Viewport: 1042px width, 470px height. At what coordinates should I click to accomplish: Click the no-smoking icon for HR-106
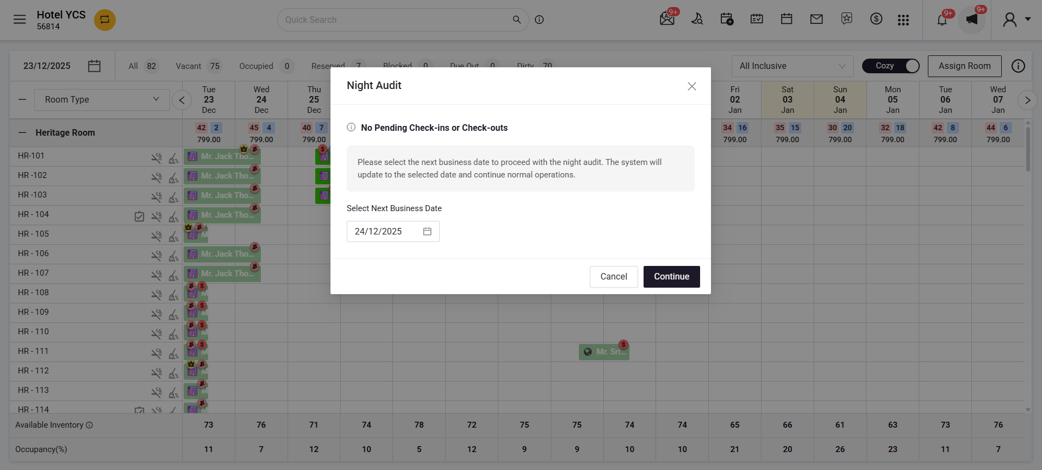157,256
